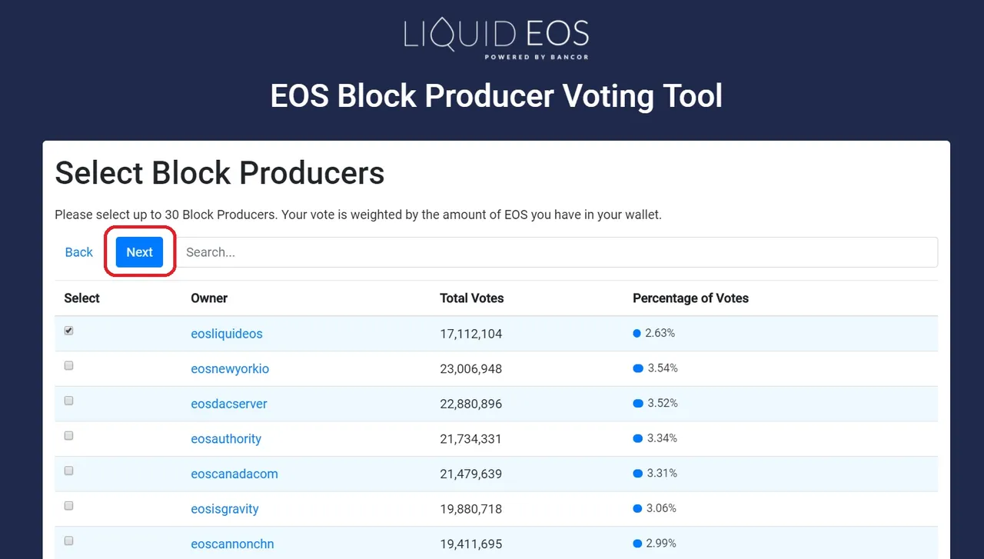Open the eosnewyorkio owner link

click(230, 369)
